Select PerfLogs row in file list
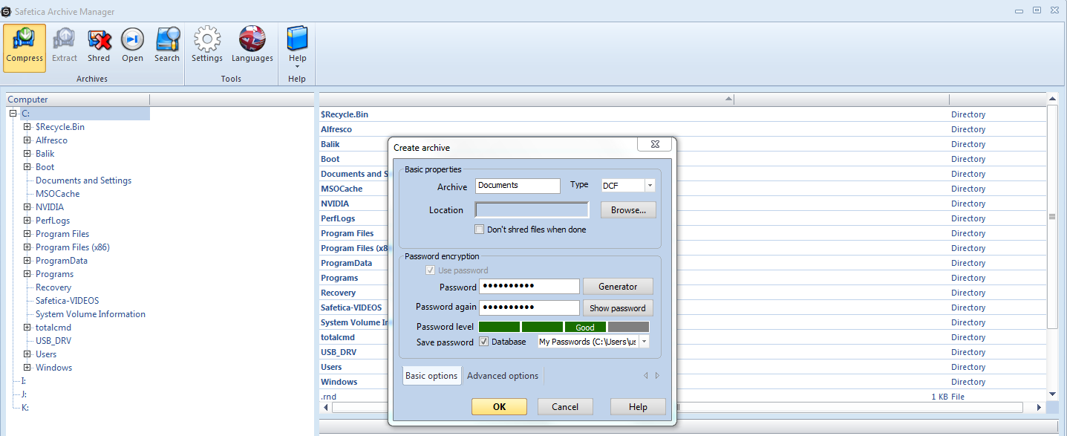 pos(682,218)
